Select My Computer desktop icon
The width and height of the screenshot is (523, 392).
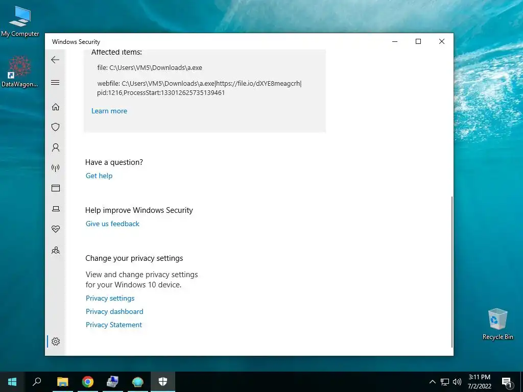point(20,20)
